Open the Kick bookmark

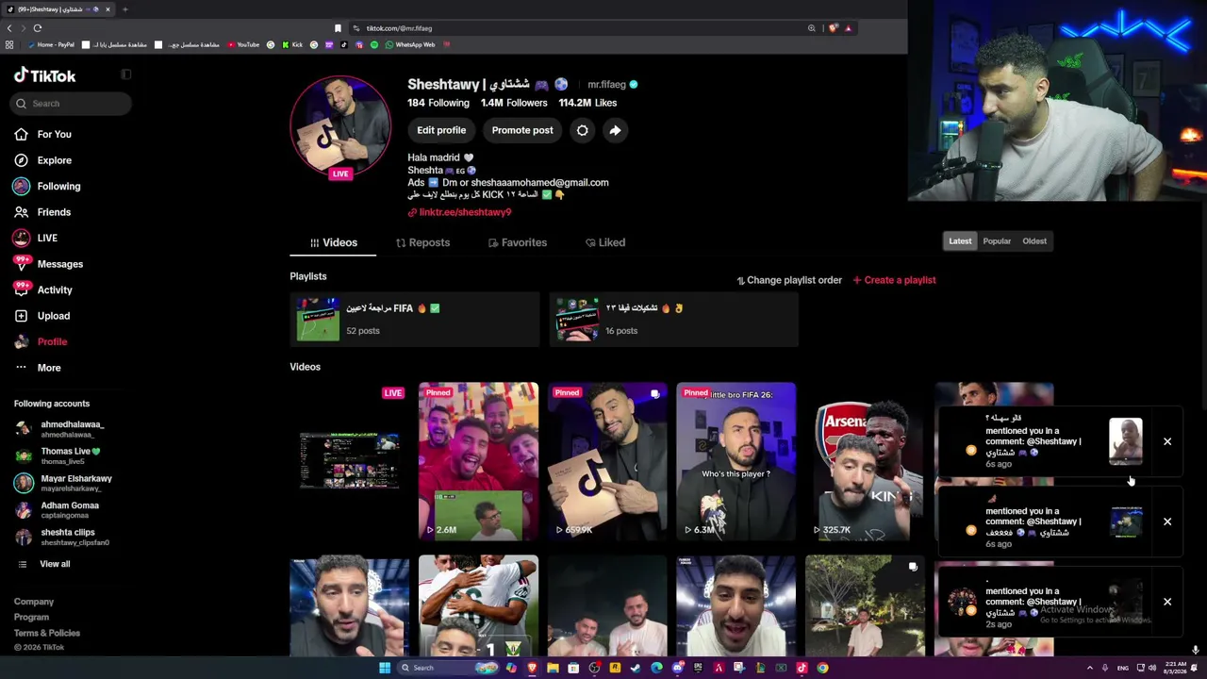292,44
